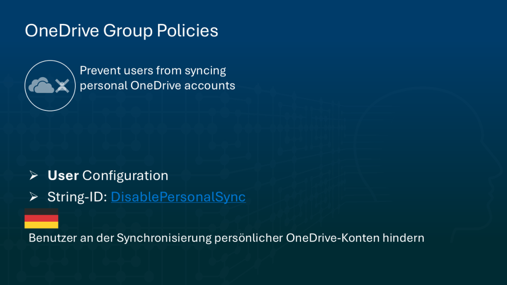This screenshot has width=507, height=285.
Task: Click the gold stripe of the flag
Action: point(42,225)
